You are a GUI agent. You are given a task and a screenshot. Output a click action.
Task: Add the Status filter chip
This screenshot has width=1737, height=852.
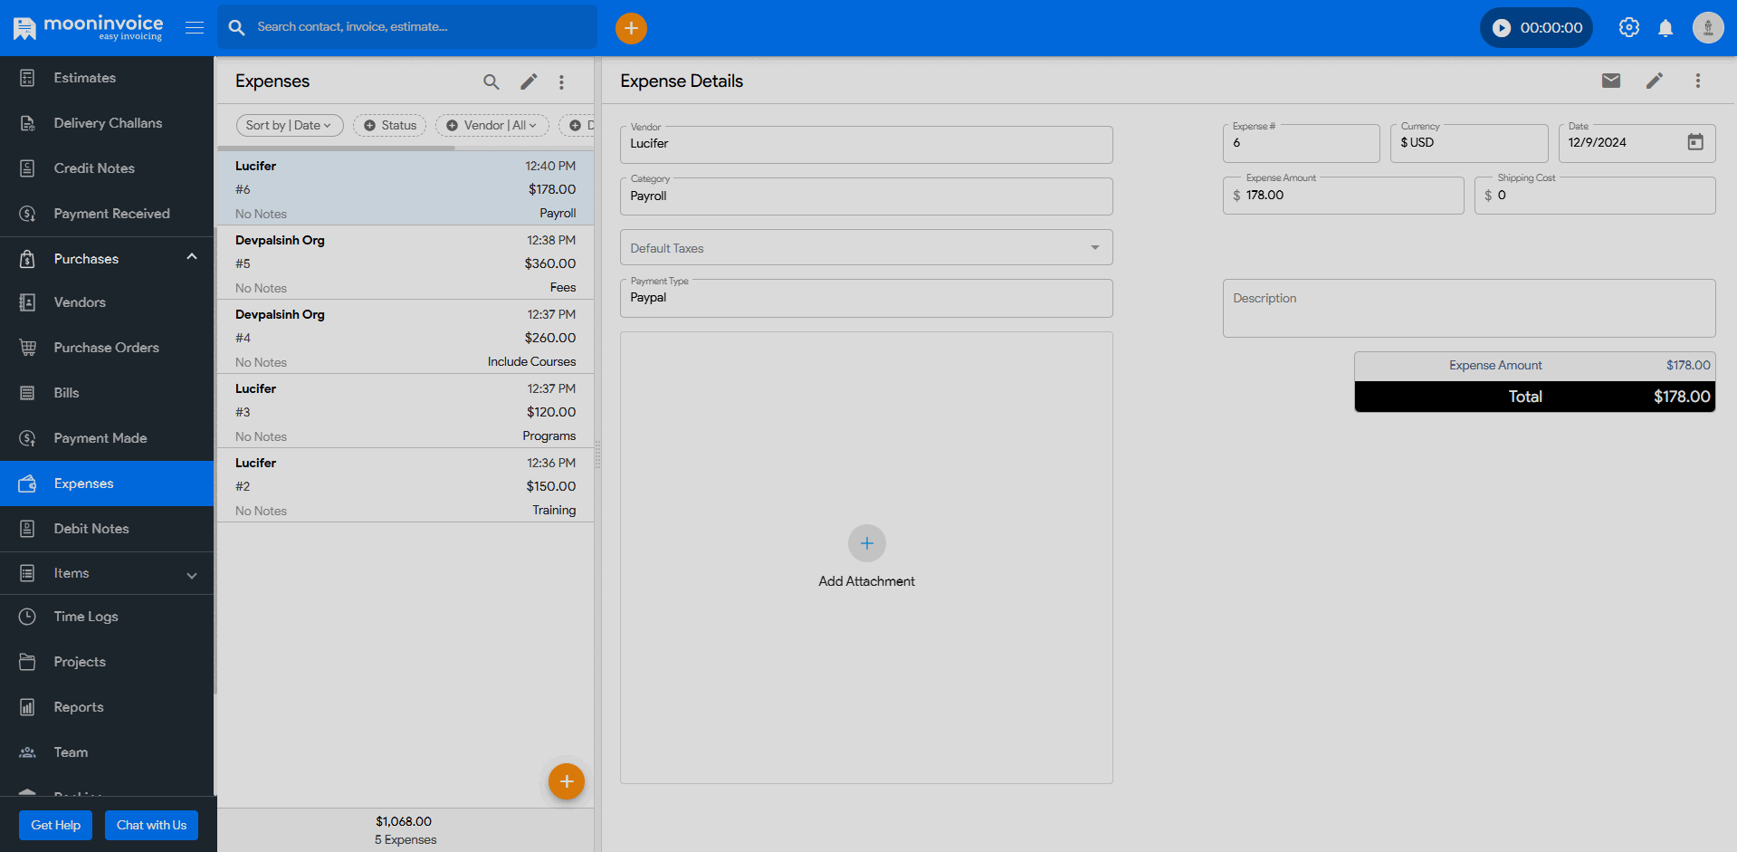[x=390, y=125]
